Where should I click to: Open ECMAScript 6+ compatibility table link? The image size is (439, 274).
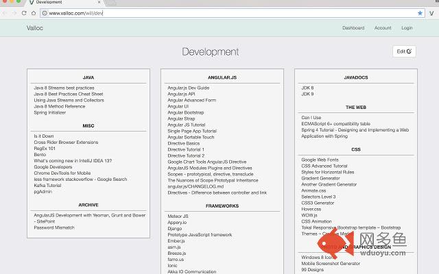[335, 123]
